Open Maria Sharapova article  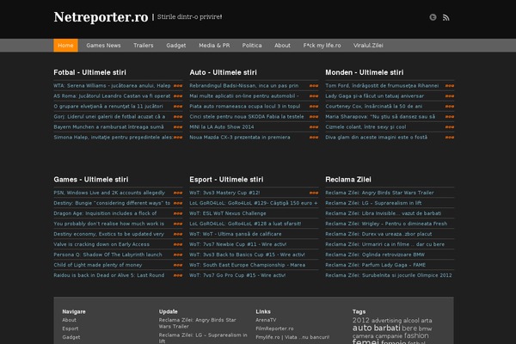click(380, 117)
